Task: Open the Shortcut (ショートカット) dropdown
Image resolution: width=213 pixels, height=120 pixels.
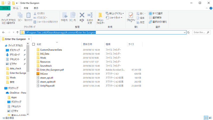Action: 114,18
